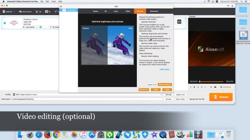Click the Add File toolbar icon
The image size is (250, 140).
[x=4, y=12]
